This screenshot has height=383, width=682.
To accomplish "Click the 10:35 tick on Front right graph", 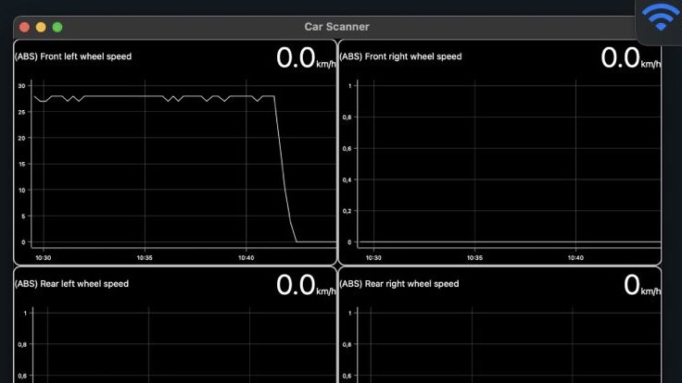I will pos(475,258).
